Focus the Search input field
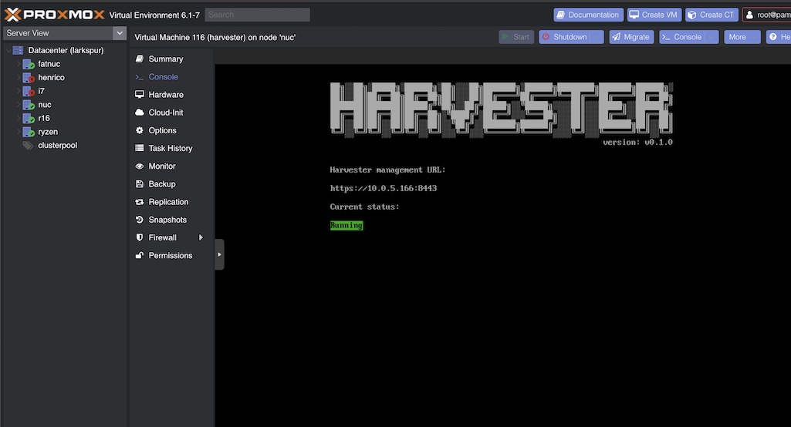The width and height of the screenshot is (791, 427). click(257, 15)
